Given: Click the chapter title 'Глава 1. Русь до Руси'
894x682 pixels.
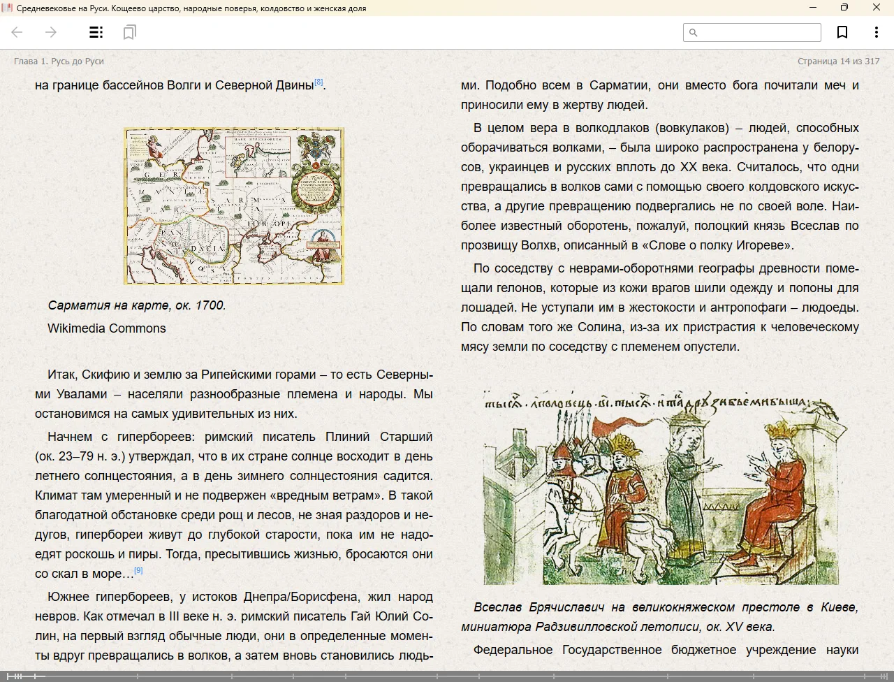Looking at the screenshot, I should pos(59,61).
